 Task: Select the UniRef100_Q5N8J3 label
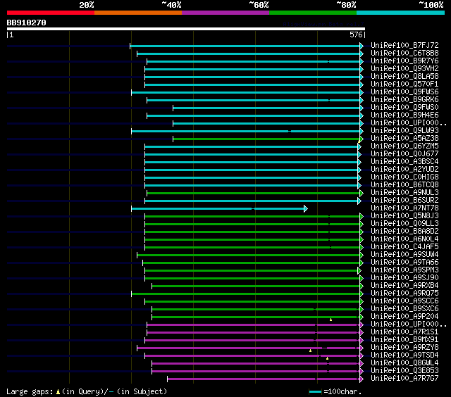click(x=404, y=216)
